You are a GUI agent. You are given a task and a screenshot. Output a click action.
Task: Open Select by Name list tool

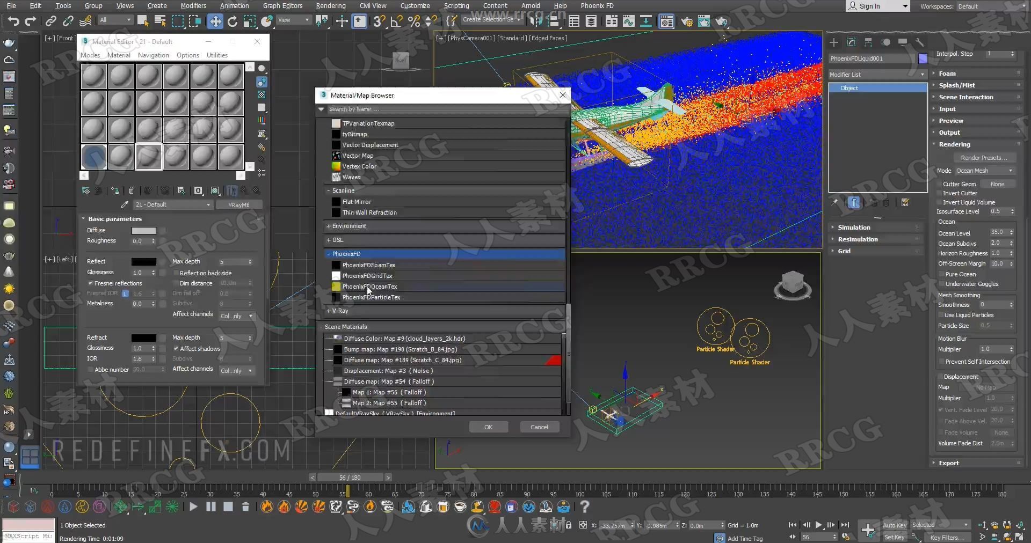(160, 21)
